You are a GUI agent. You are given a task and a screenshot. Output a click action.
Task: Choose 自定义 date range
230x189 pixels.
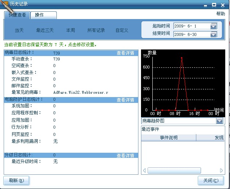click(x=122, y=30)
